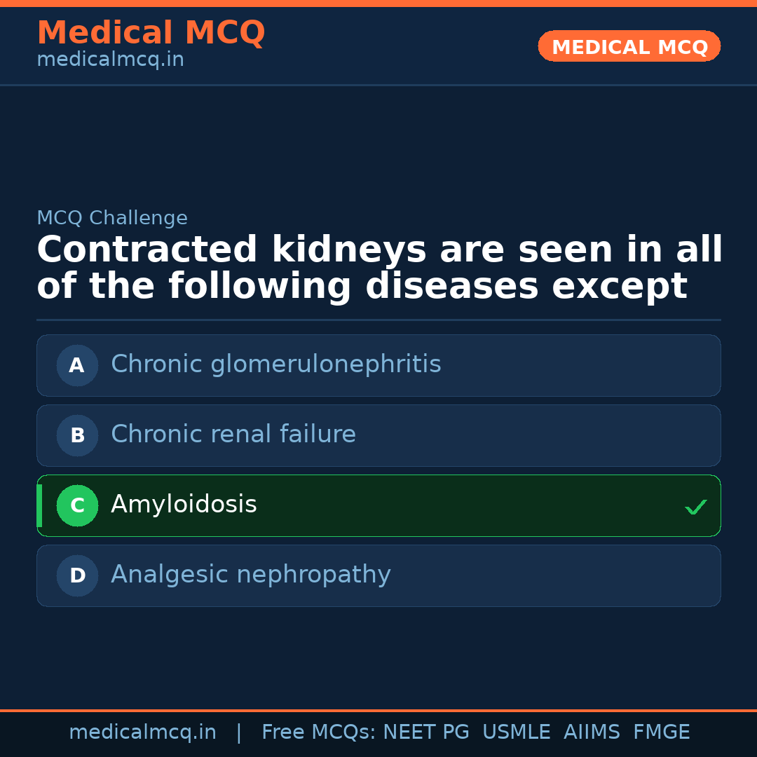Choose Chronic glomerulonephritis answer

point(276,364)
